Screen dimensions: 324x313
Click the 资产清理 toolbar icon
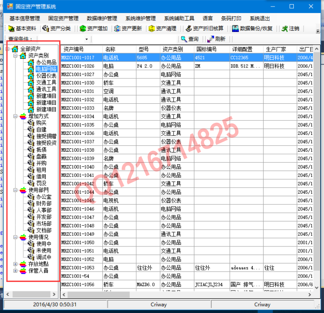pos(152,29)
